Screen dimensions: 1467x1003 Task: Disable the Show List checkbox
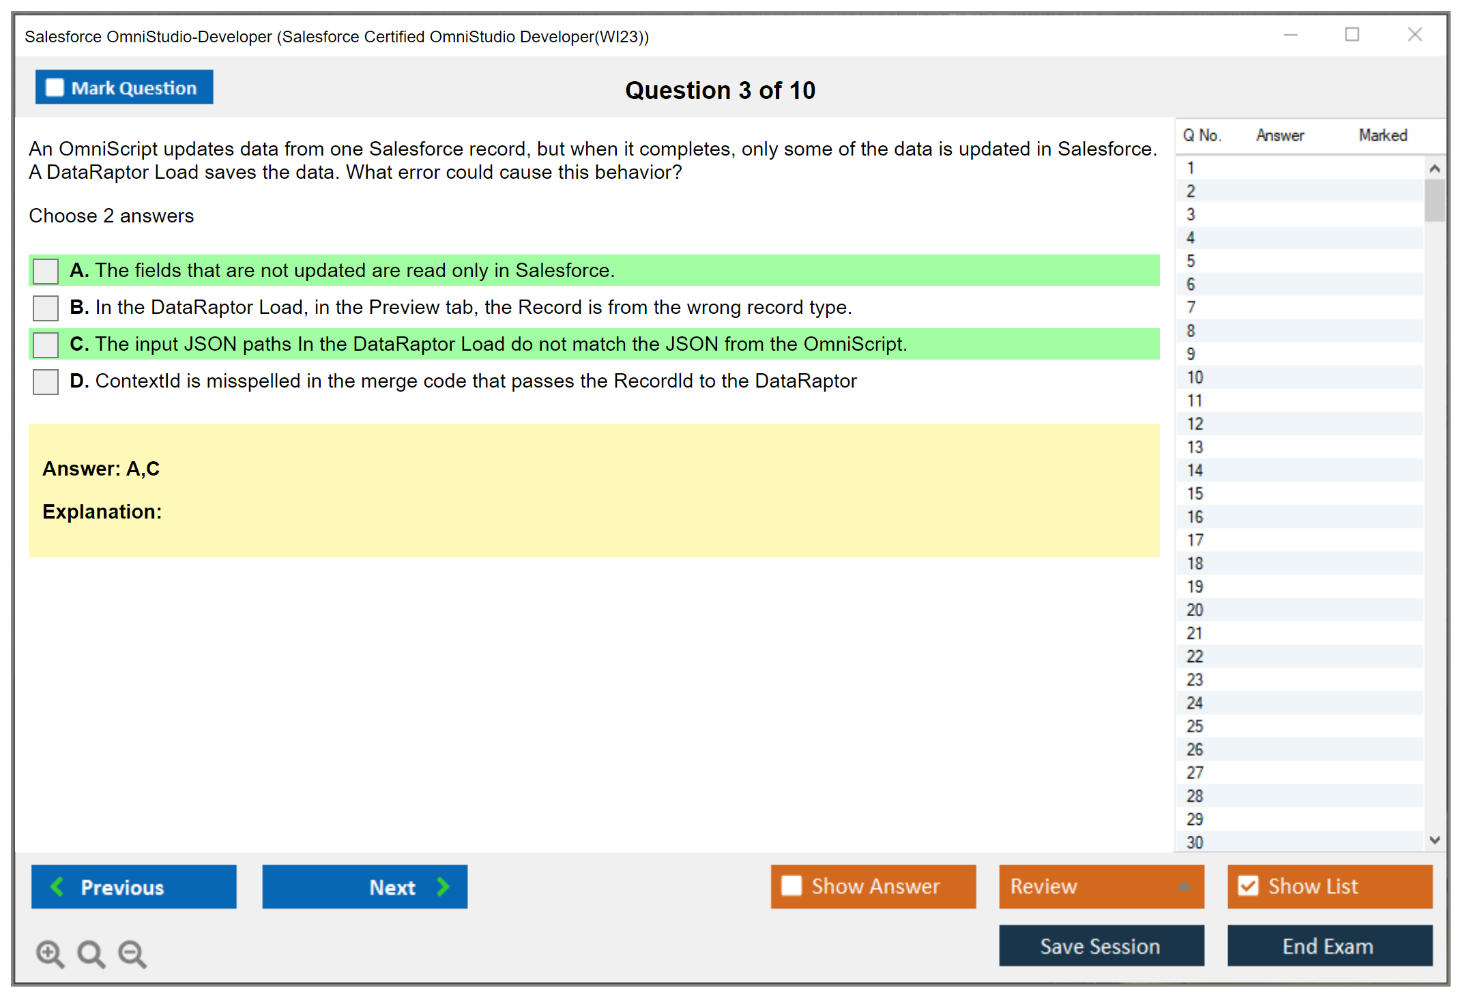[1248, 886]
